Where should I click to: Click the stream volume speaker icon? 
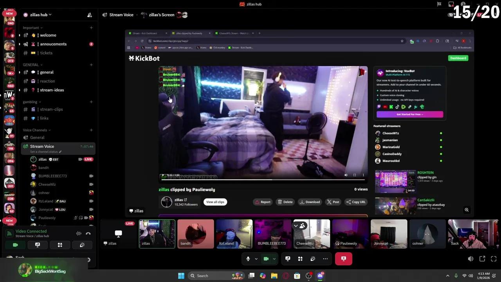click(x=470, y=259)
